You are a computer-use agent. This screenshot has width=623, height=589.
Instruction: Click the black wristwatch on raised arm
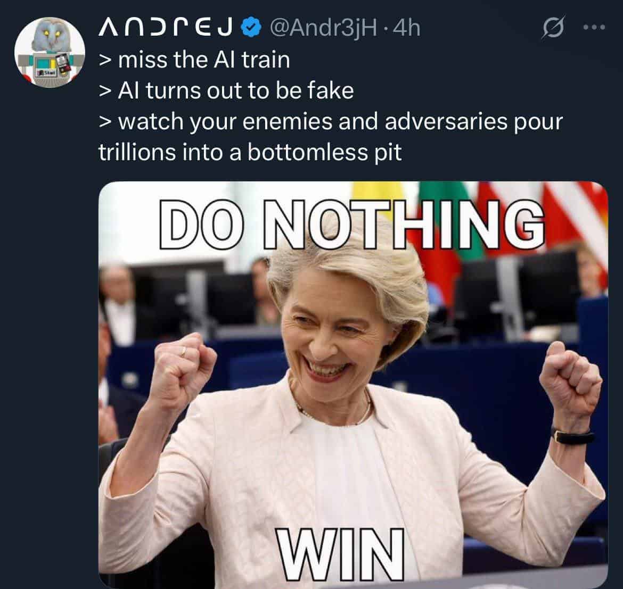coord(572,437)
